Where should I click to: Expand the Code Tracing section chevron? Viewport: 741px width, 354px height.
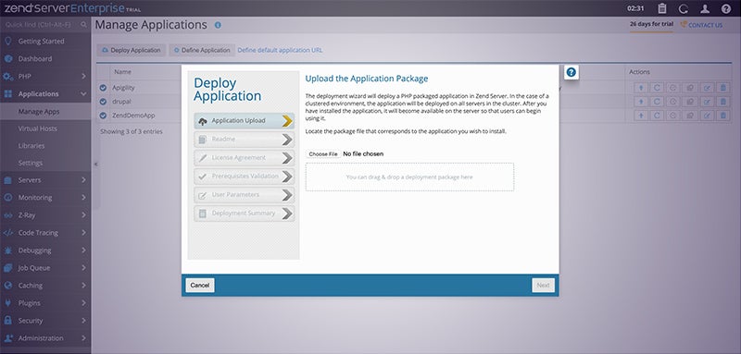(x=83, y=232)
